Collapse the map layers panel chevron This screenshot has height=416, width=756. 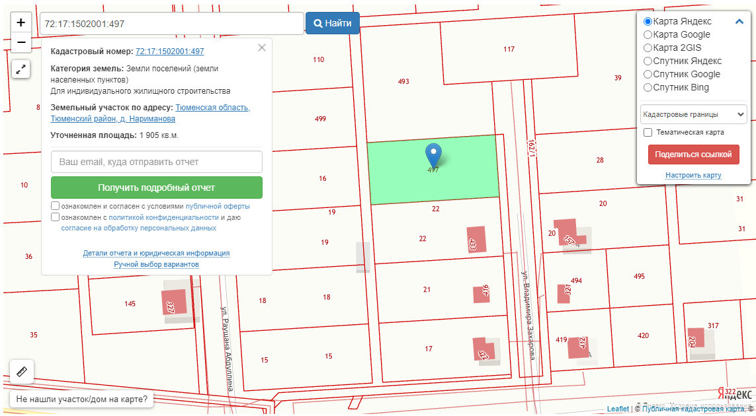pos(739,21)
